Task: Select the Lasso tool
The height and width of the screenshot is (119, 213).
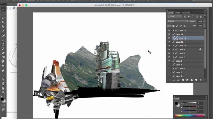Action: point(3,18)
